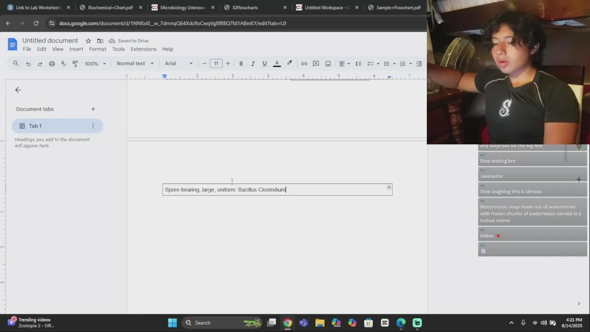Open Windows Start menu
The image size is (590, 332).
coord(172,323)
